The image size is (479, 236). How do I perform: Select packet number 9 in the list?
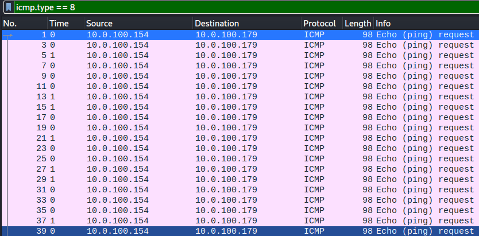tap(240, 76)
